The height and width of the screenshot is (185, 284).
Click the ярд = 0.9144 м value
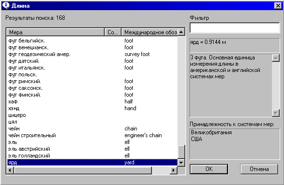pos(208,42)
